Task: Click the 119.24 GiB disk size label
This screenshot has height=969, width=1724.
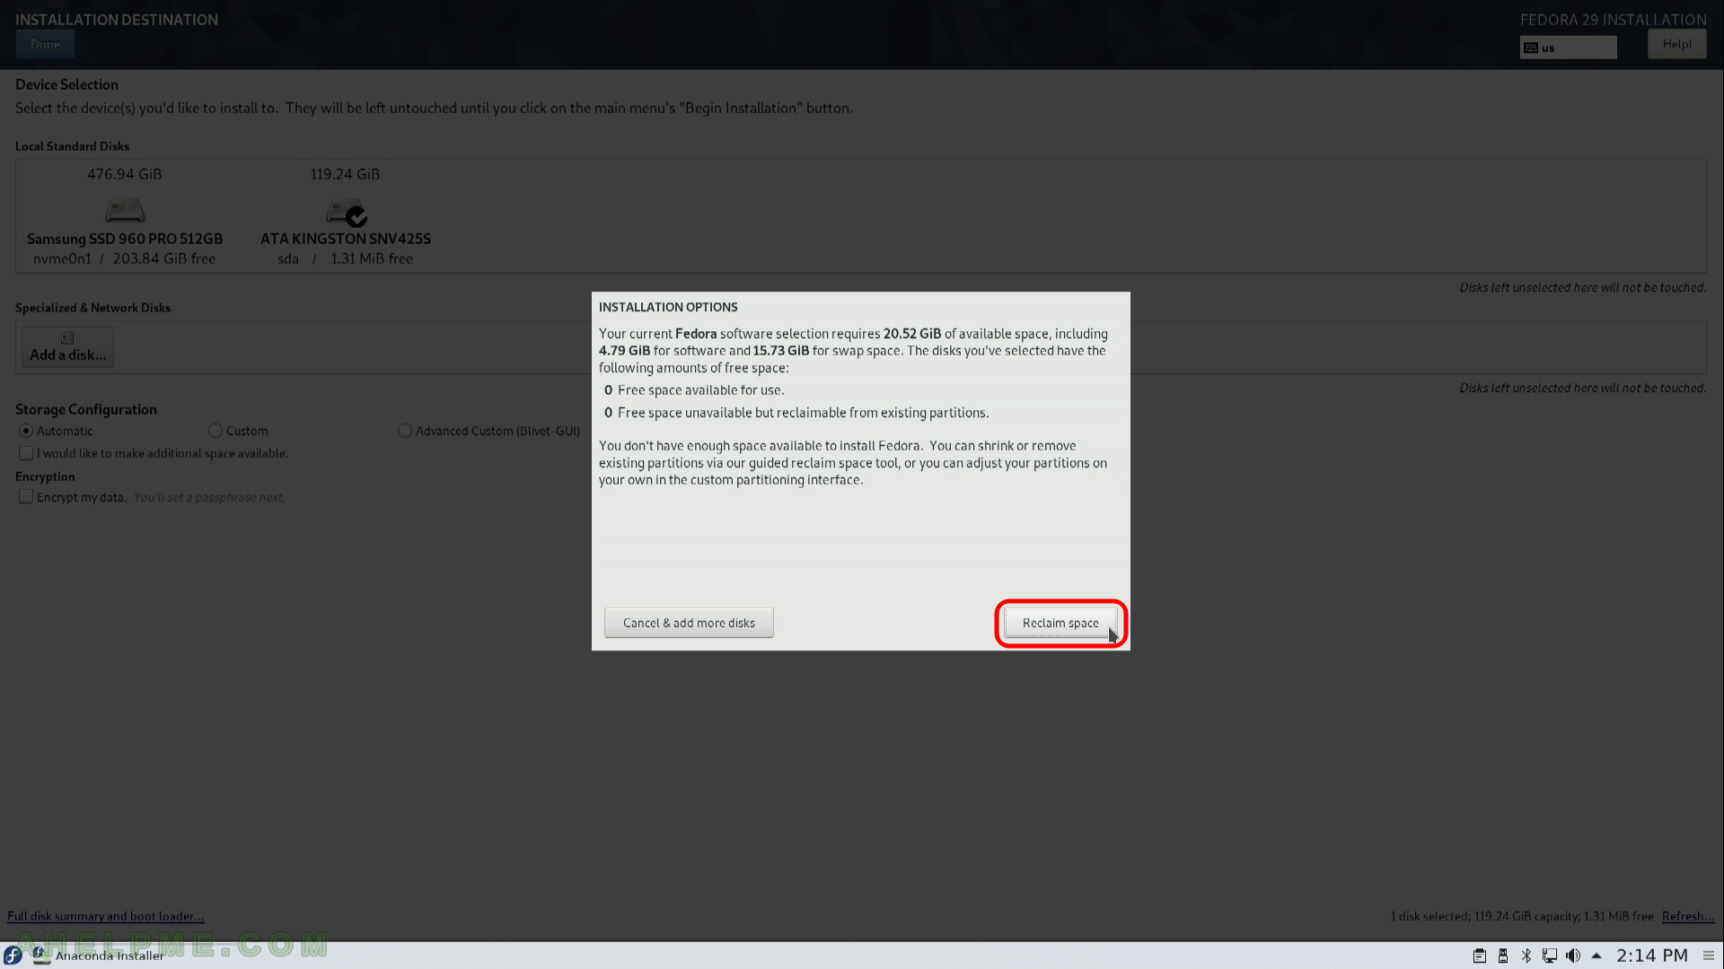Action: point(346,174)
